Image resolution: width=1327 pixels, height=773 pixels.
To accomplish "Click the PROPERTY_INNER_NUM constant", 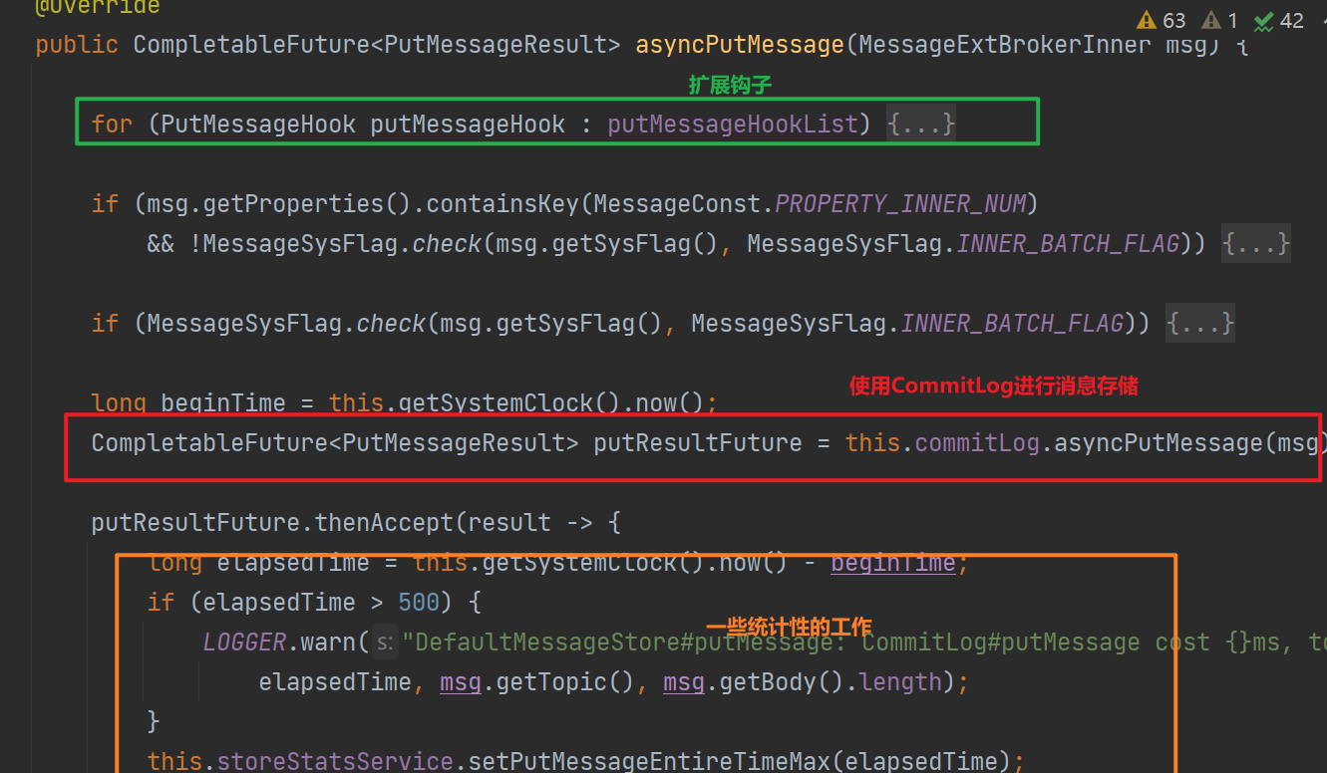I will point(901,204).
